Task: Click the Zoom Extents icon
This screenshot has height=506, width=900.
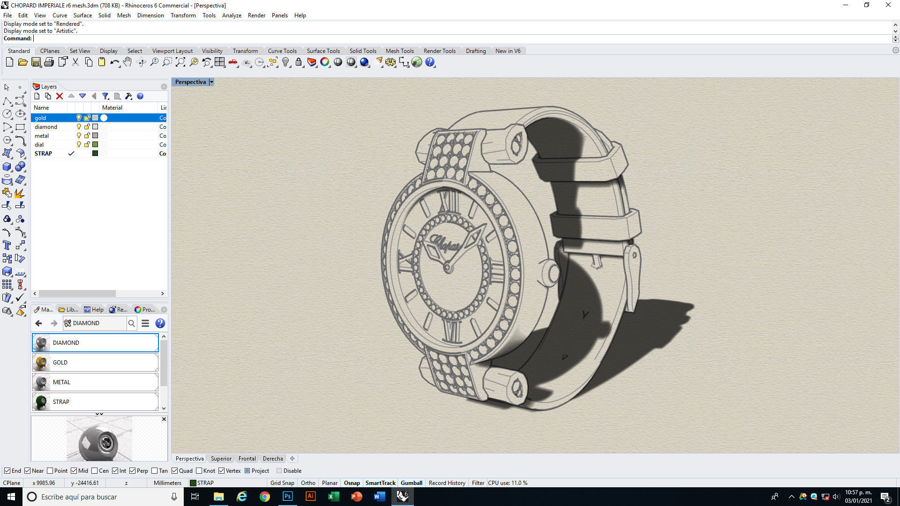Action: coord(180,62)
